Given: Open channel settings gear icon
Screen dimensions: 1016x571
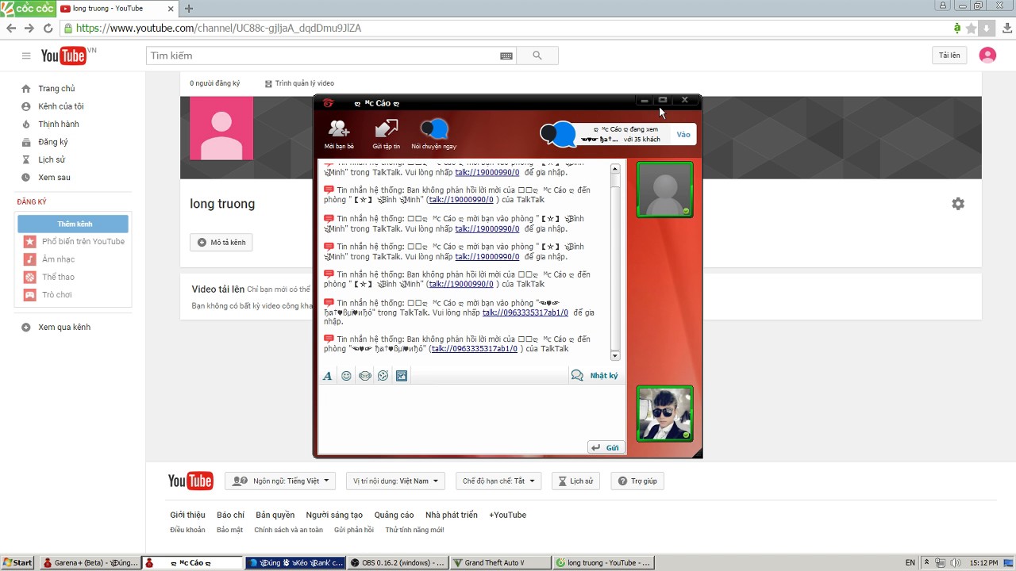Looking at the screenshot, I should pos(958,204).
